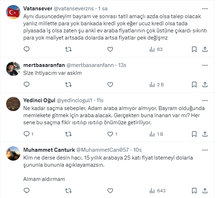The height and width of the screenshot is (198, 217).
Task: Open more options for Vatansever's tweet
Action: pyautogui.click(x=204, y=8)
